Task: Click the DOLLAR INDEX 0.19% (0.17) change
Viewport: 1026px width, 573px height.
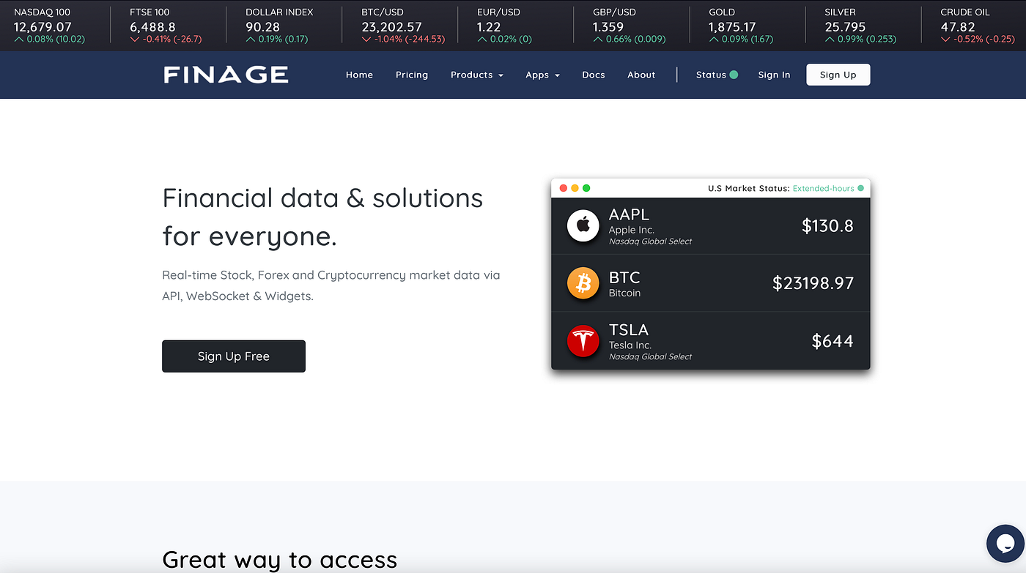Action: click(284, 40)
